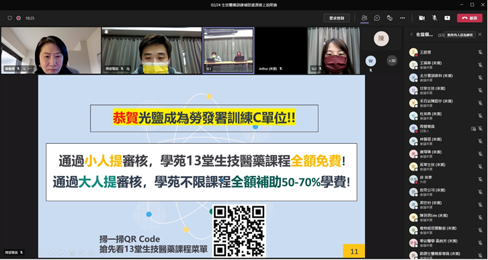Click the microphone icon for 王經理
Image resolution: width=488 pixels, height=260 pixels.
480,52
